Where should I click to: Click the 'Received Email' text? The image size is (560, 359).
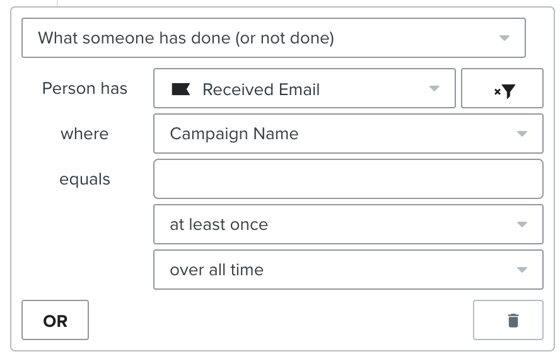261,89
